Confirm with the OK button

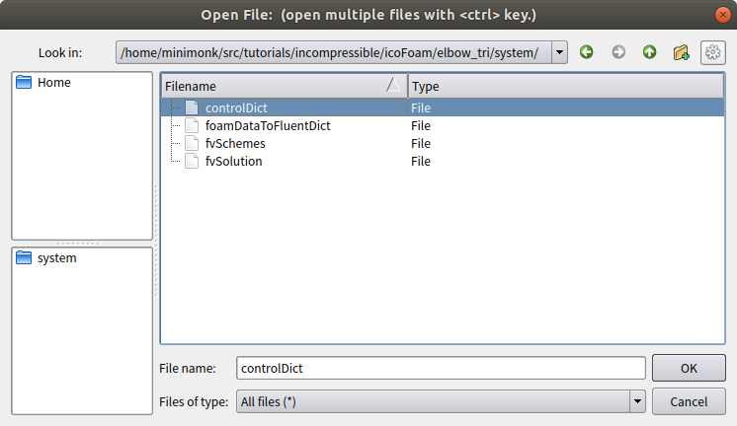click(689, 368)
